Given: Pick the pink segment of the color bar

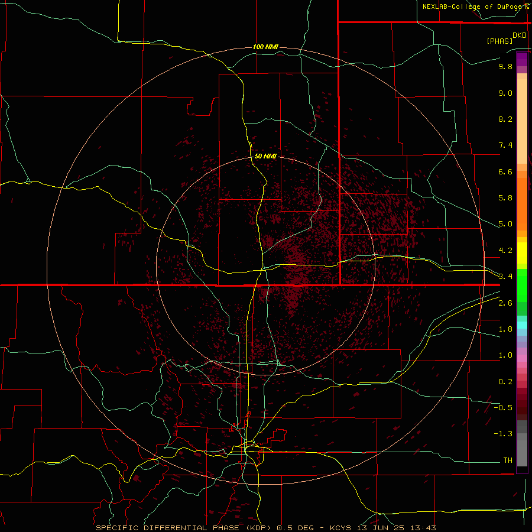Looking at the screenshot, I should point(522,358).
